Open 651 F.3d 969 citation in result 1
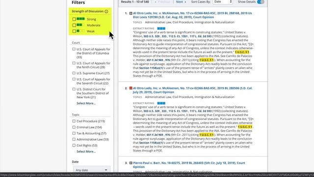This screenshot has width=314, height=177. (x=155, y=60)
